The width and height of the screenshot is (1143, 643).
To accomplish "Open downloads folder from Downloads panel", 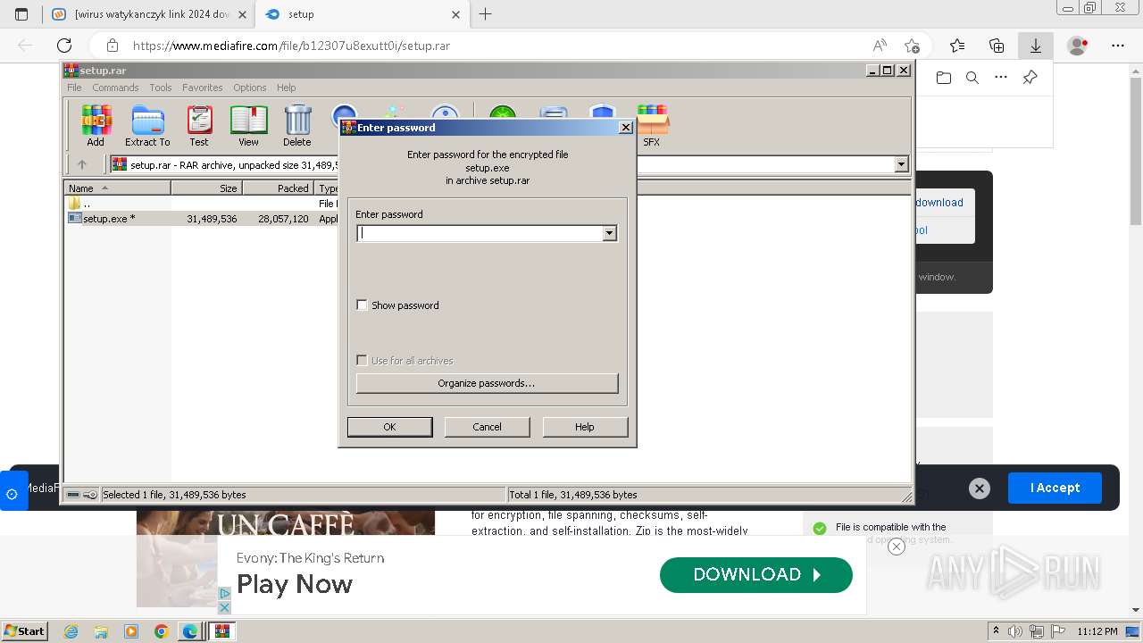I will (x=944, y=78).
